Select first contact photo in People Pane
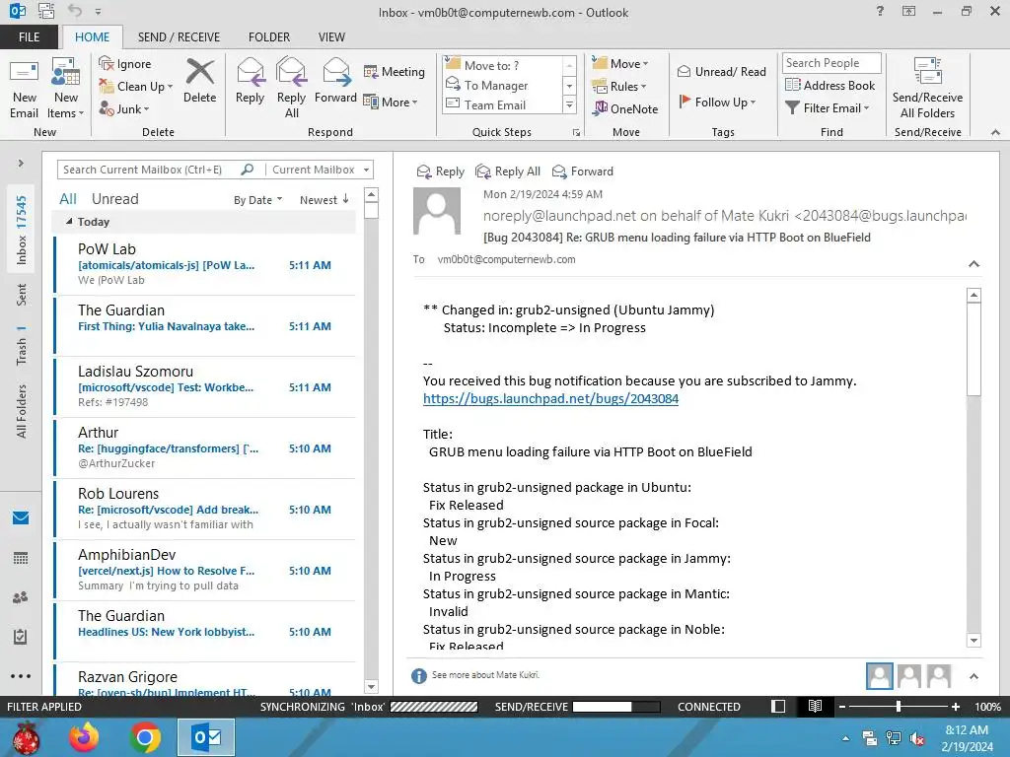 point(879,676)
